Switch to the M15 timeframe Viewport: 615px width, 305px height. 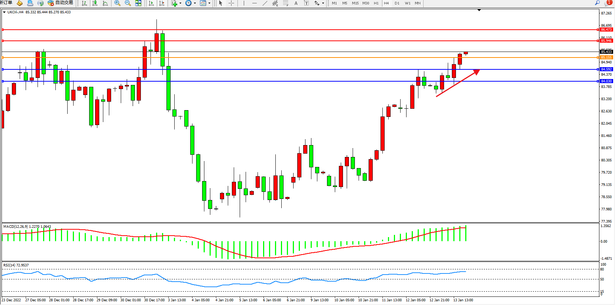coord(355,3)
